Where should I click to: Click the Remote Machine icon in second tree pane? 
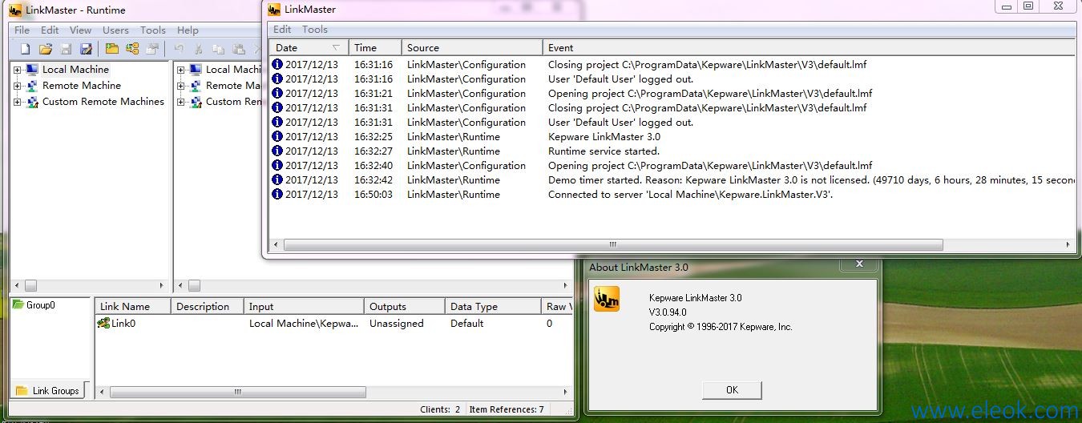pos(196,86)
